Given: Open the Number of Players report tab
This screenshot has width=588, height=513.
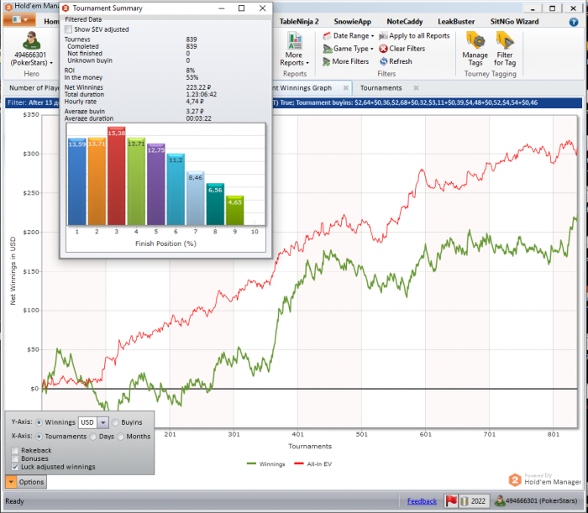Looking at the screenshot, I should click(x=34, y=88).
